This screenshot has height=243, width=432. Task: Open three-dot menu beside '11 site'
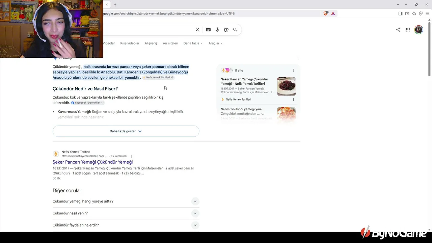click(294, 70)
